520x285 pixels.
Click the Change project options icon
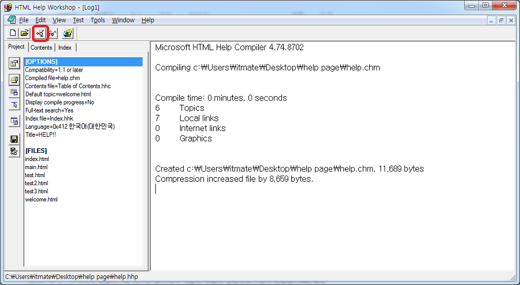(14, 63)
